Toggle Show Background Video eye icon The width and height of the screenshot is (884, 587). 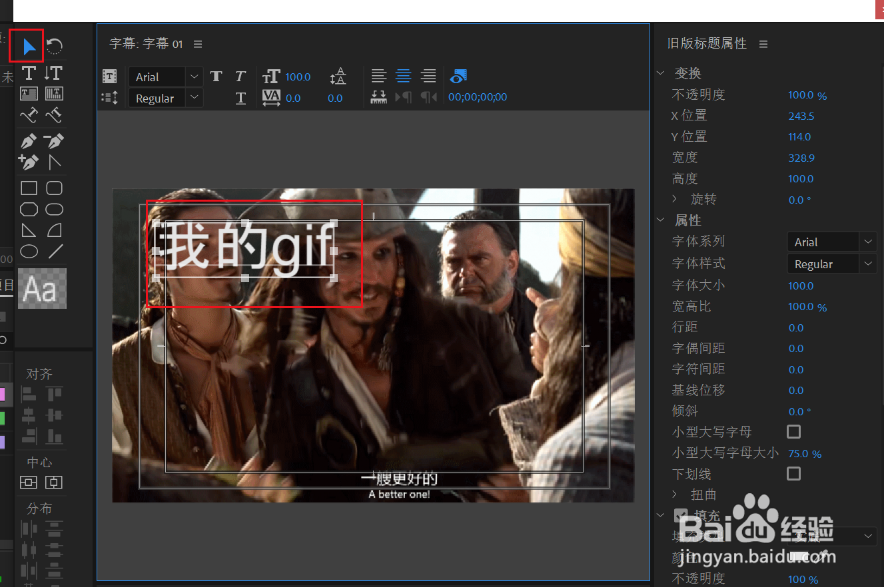tap(459, 76)
